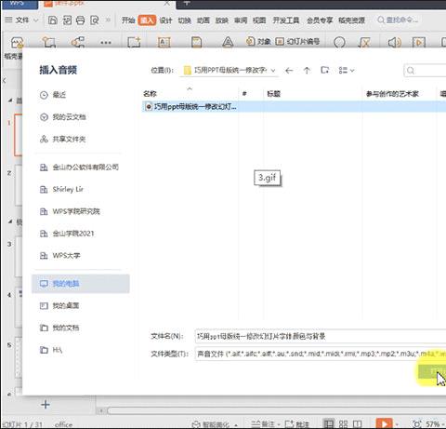
Task: Click the print icon in quick toolbar
Action: 81,20
